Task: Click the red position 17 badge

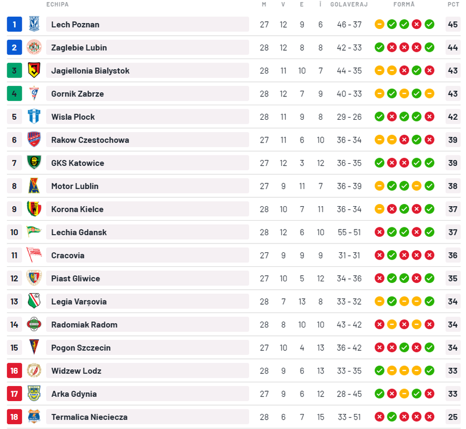Action: tap(14, 394)
